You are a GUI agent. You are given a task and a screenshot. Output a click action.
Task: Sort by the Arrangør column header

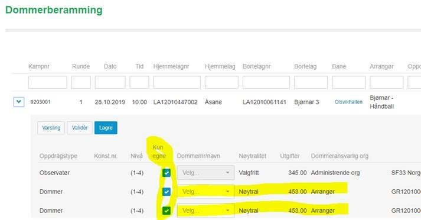pyautogui.click(x=381, y=66)
